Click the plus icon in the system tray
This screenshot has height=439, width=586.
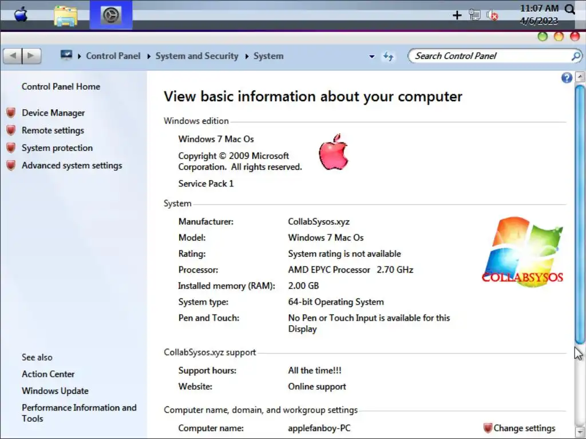click(x=457, y=15)
